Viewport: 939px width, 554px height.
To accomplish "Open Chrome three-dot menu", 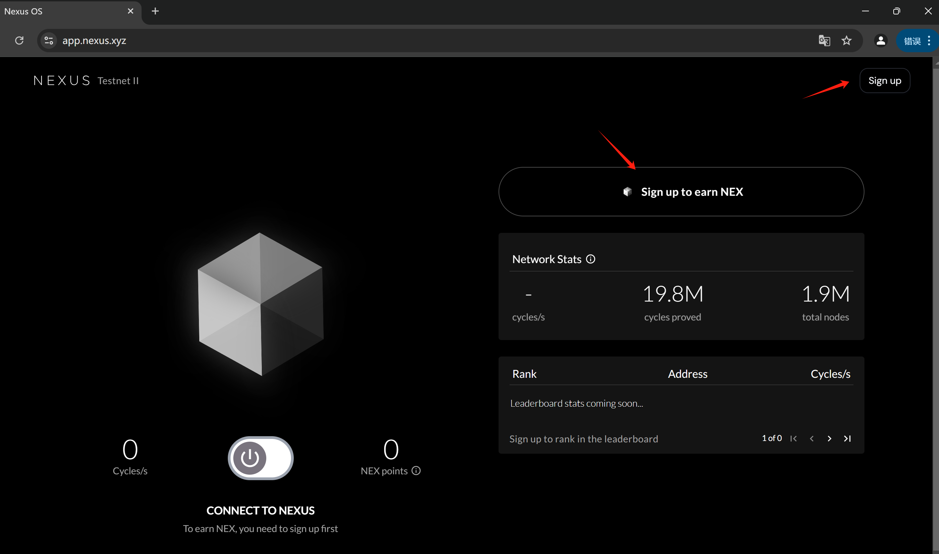I will [929, 40].
